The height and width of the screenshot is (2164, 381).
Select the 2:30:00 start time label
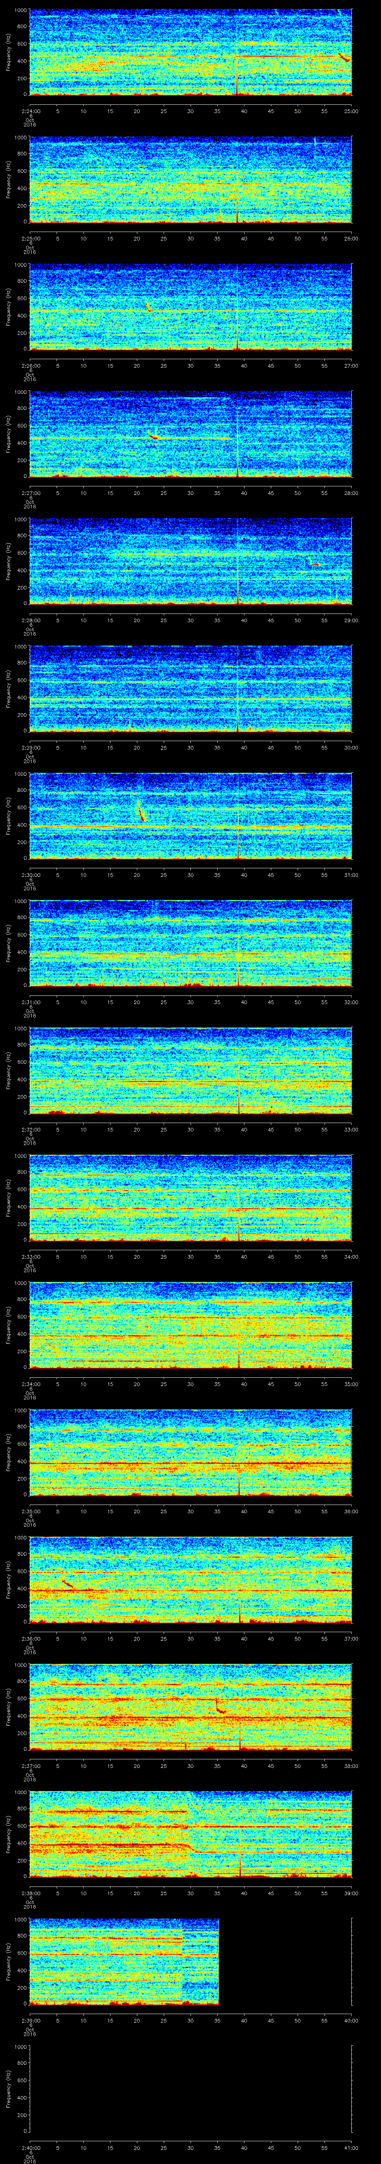point(30,875)
